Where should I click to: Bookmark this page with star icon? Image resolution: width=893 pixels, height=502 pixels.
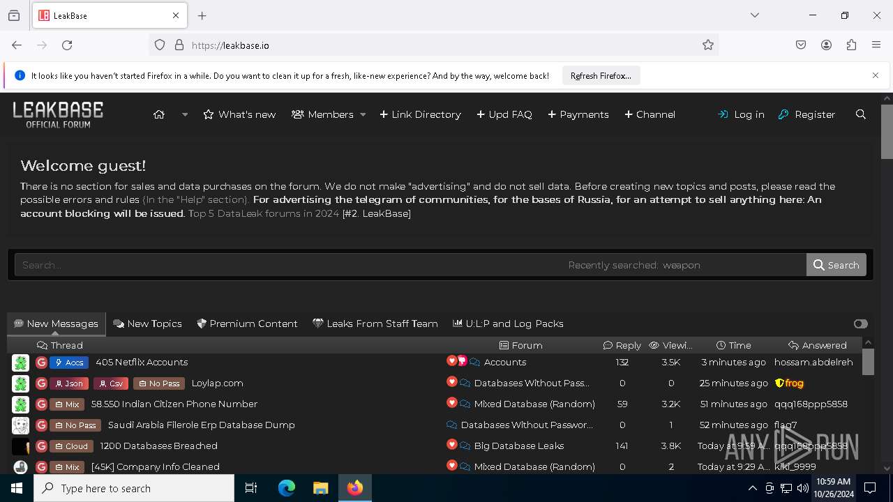[x=708, y=45]
